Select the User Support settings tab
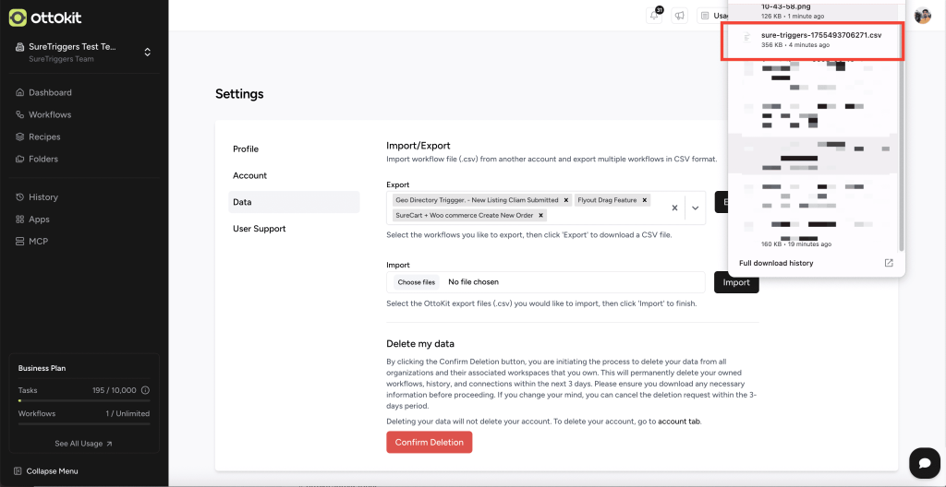This screenshot has height=487, width=946. tap(259, 229)
